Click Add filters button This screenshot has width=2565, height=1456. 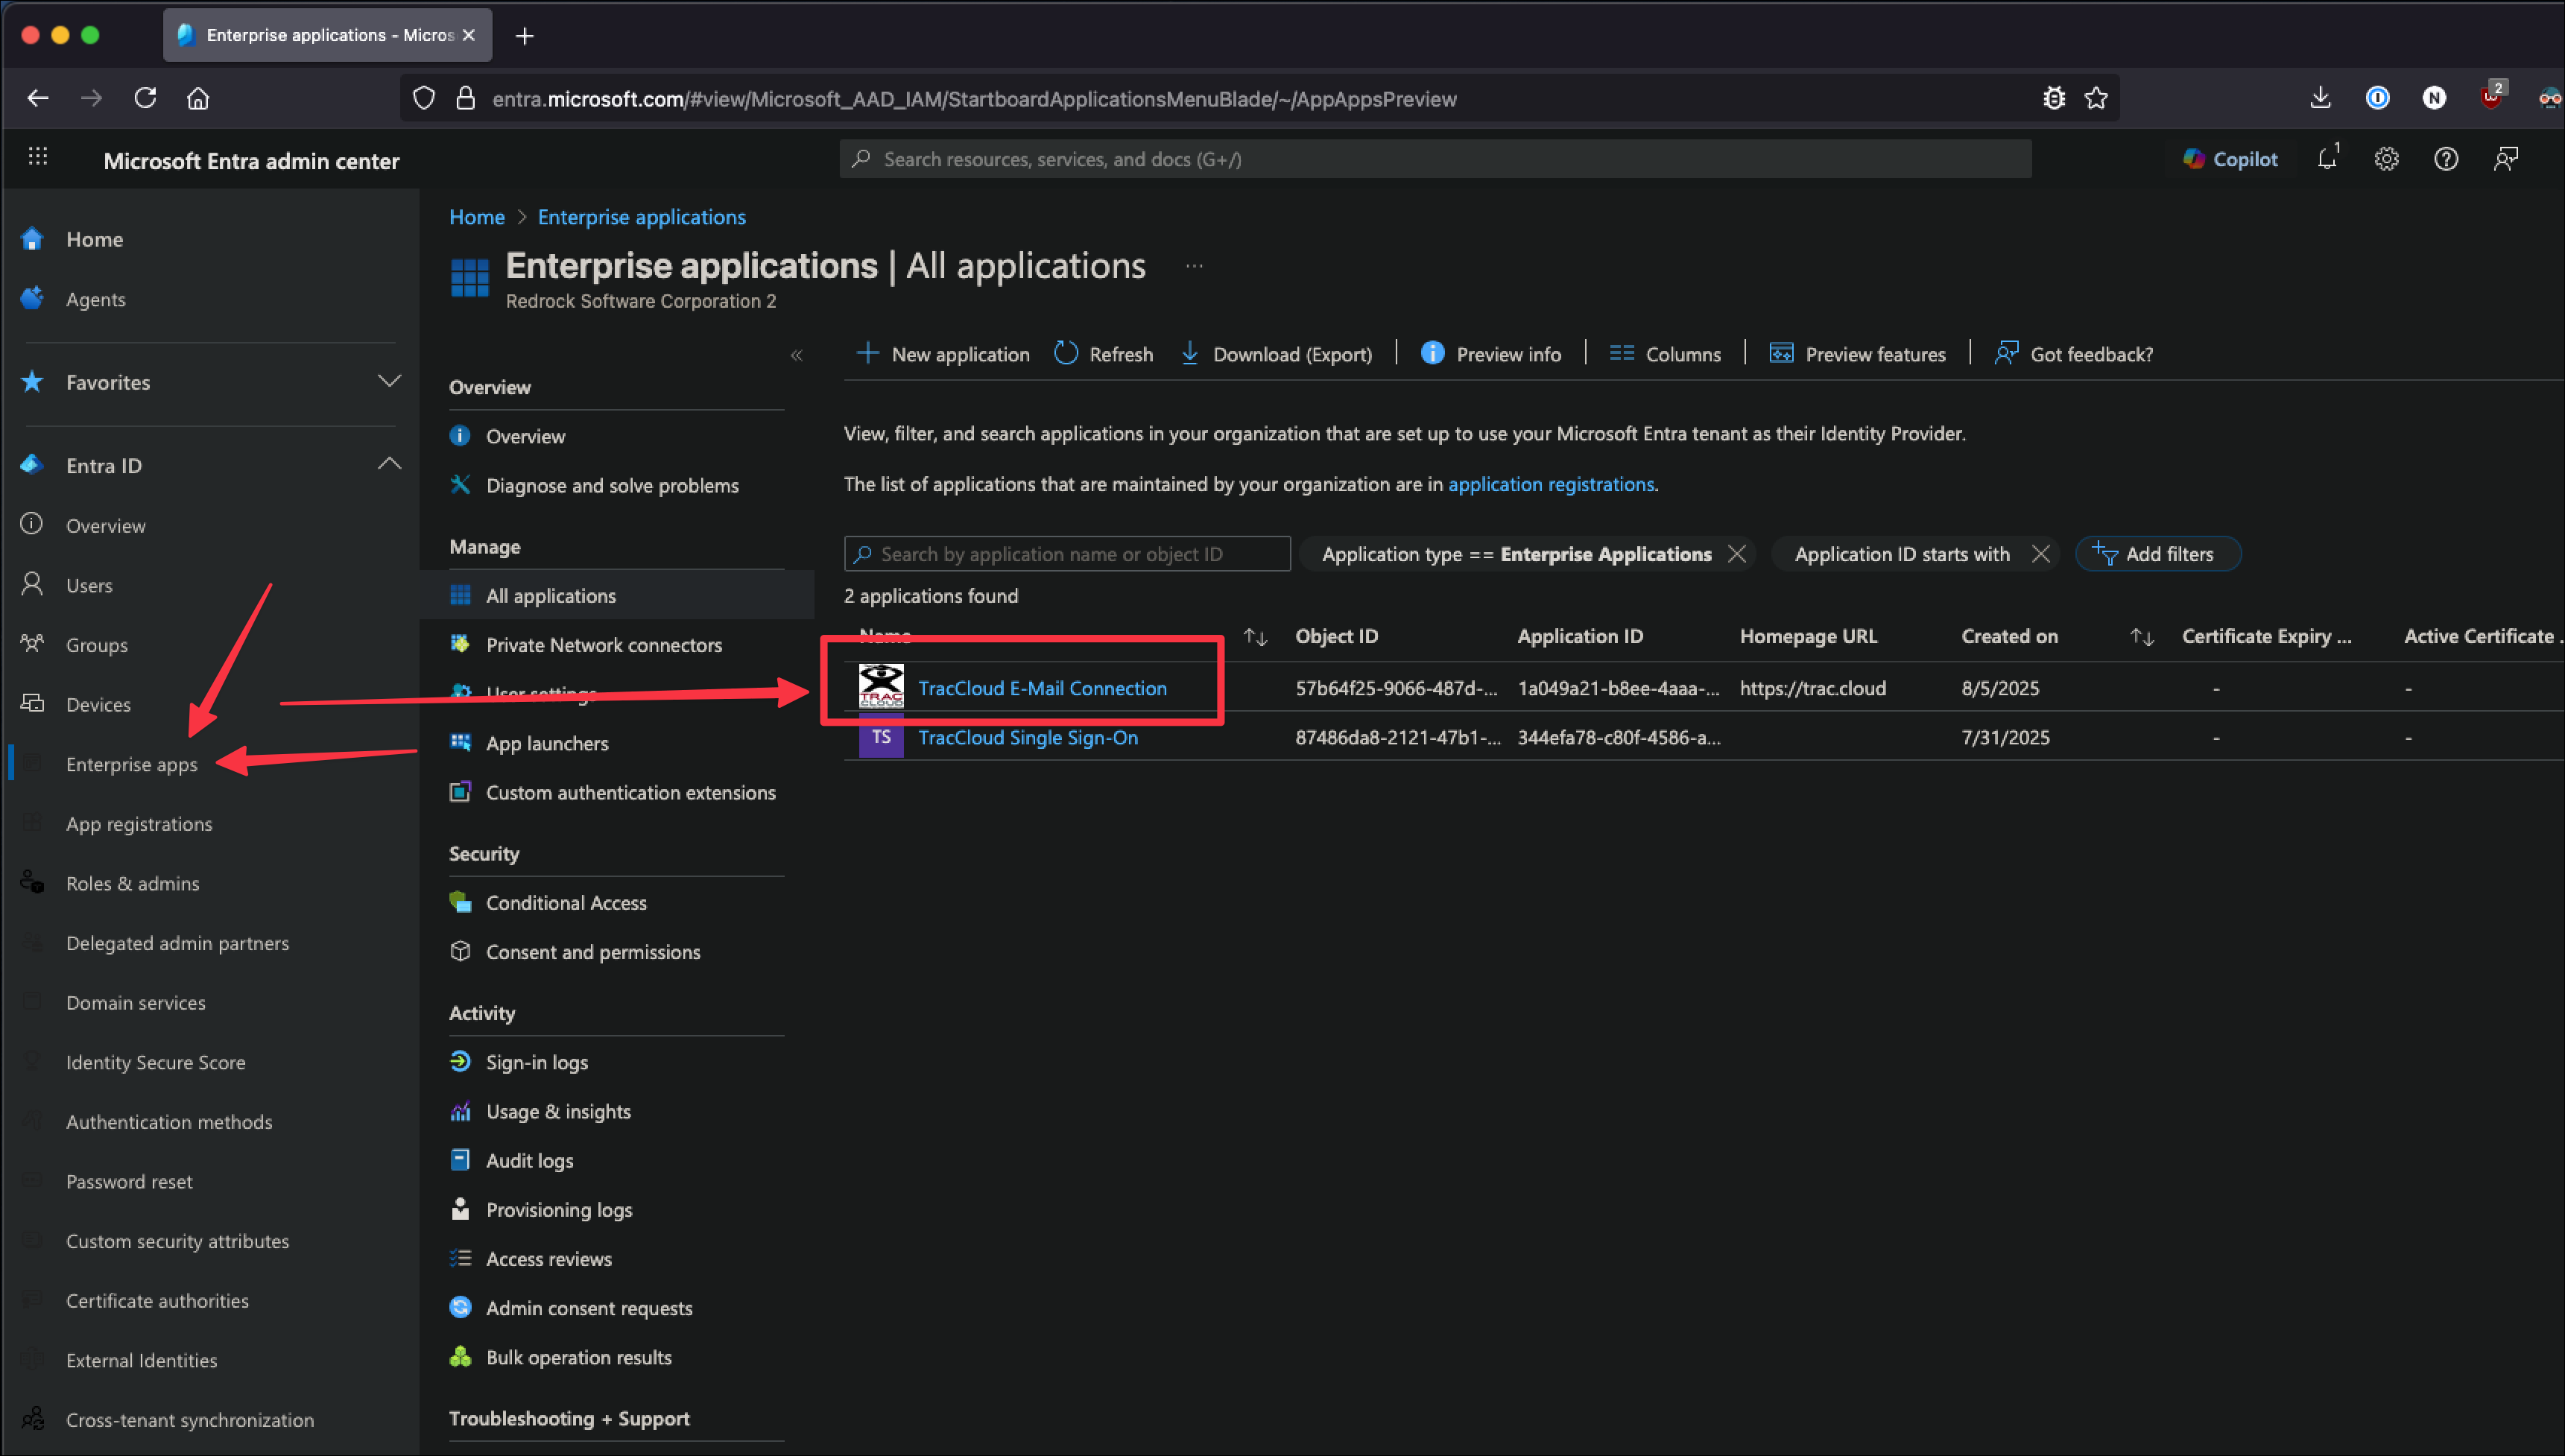[x=2157, y=554]
